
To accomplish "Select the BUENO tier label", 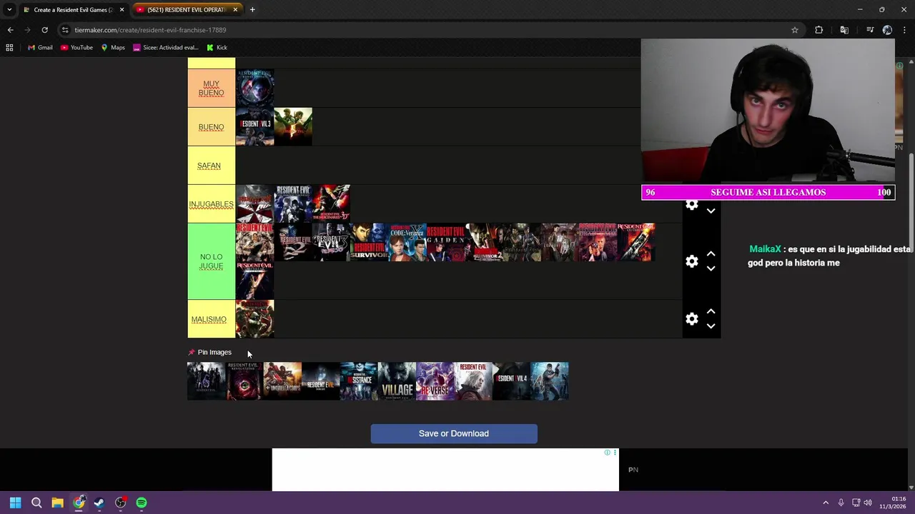I will point(211,127).
